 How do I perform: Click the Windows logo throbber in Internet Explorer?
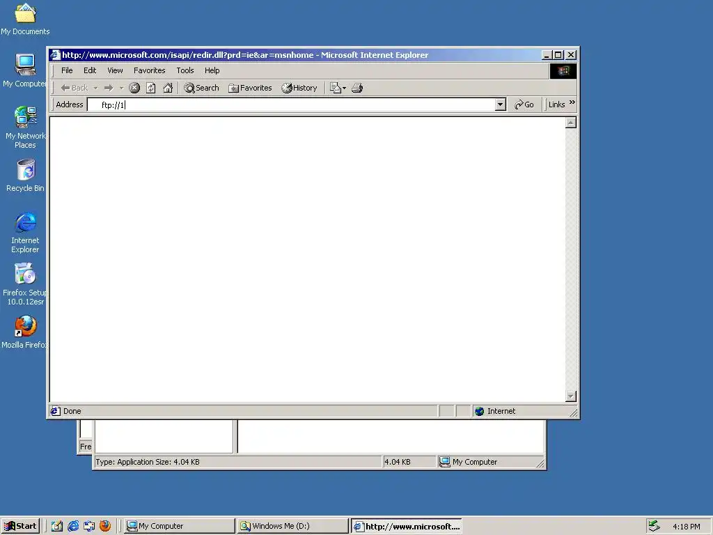coord(563,71)
